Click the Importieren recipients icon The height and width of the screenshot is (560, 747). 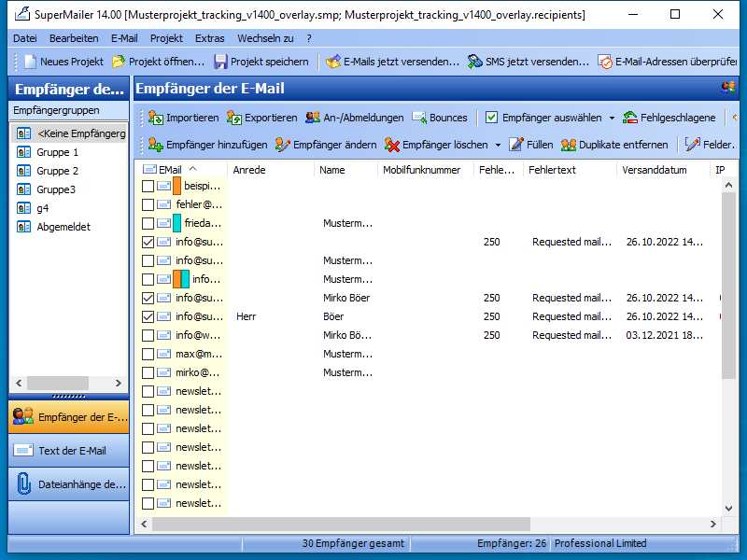point(183,118)
